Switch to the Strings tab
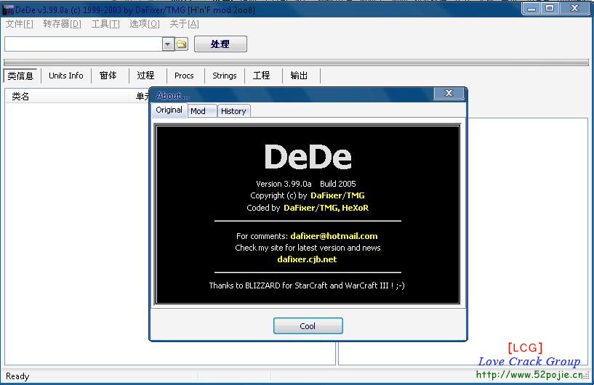The width and height of the screenshot is (594, 385). pos(224,76)
